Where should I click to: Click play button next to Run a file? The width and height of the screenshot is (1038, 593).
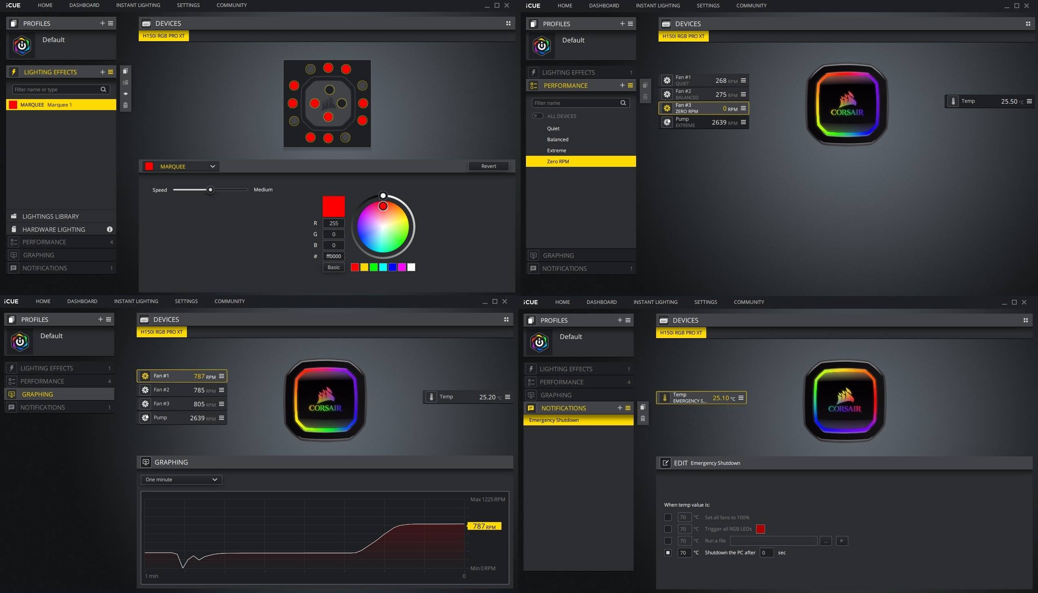coord(842,541)
